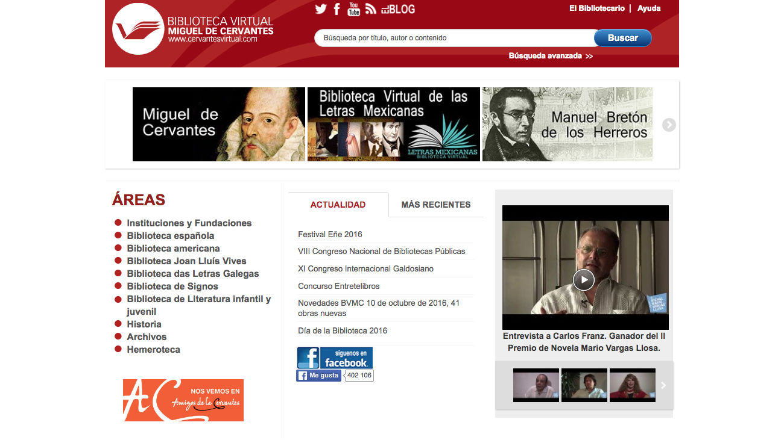
Task: Open the Ayuda link
Action: coord(649,8)
